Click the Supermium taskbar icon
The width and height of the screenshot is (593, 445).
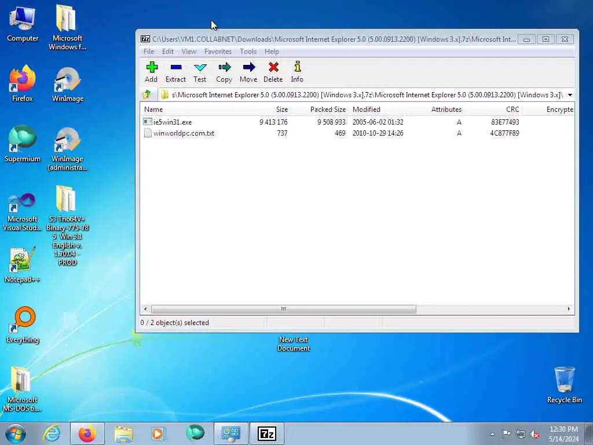[195, 433]
